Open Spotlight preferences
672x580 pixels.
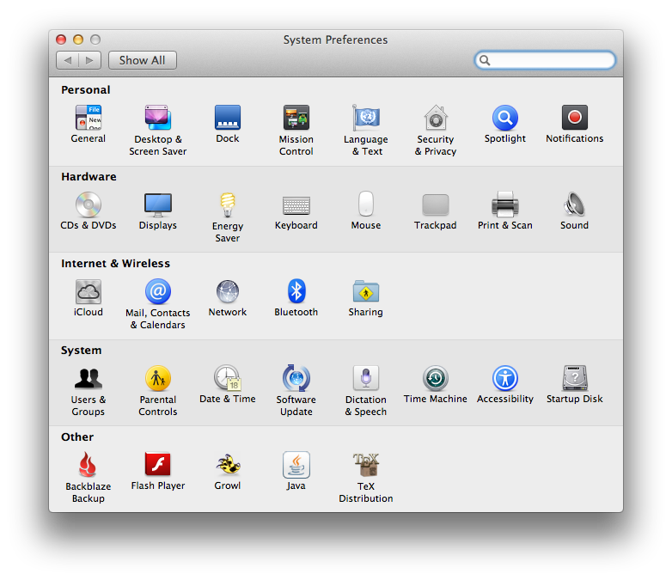(x=504, y=118)
